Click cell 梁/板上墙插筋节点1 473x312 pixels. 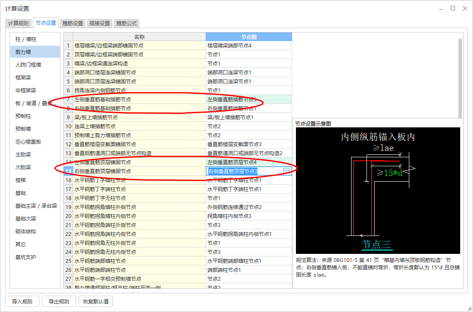(249, 117)
